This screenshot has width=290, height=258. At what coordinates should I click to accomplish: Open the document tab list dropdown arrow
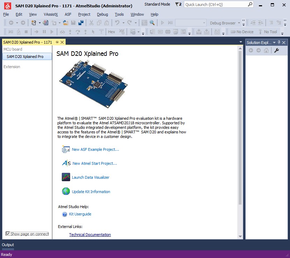(x=240, y=42)
